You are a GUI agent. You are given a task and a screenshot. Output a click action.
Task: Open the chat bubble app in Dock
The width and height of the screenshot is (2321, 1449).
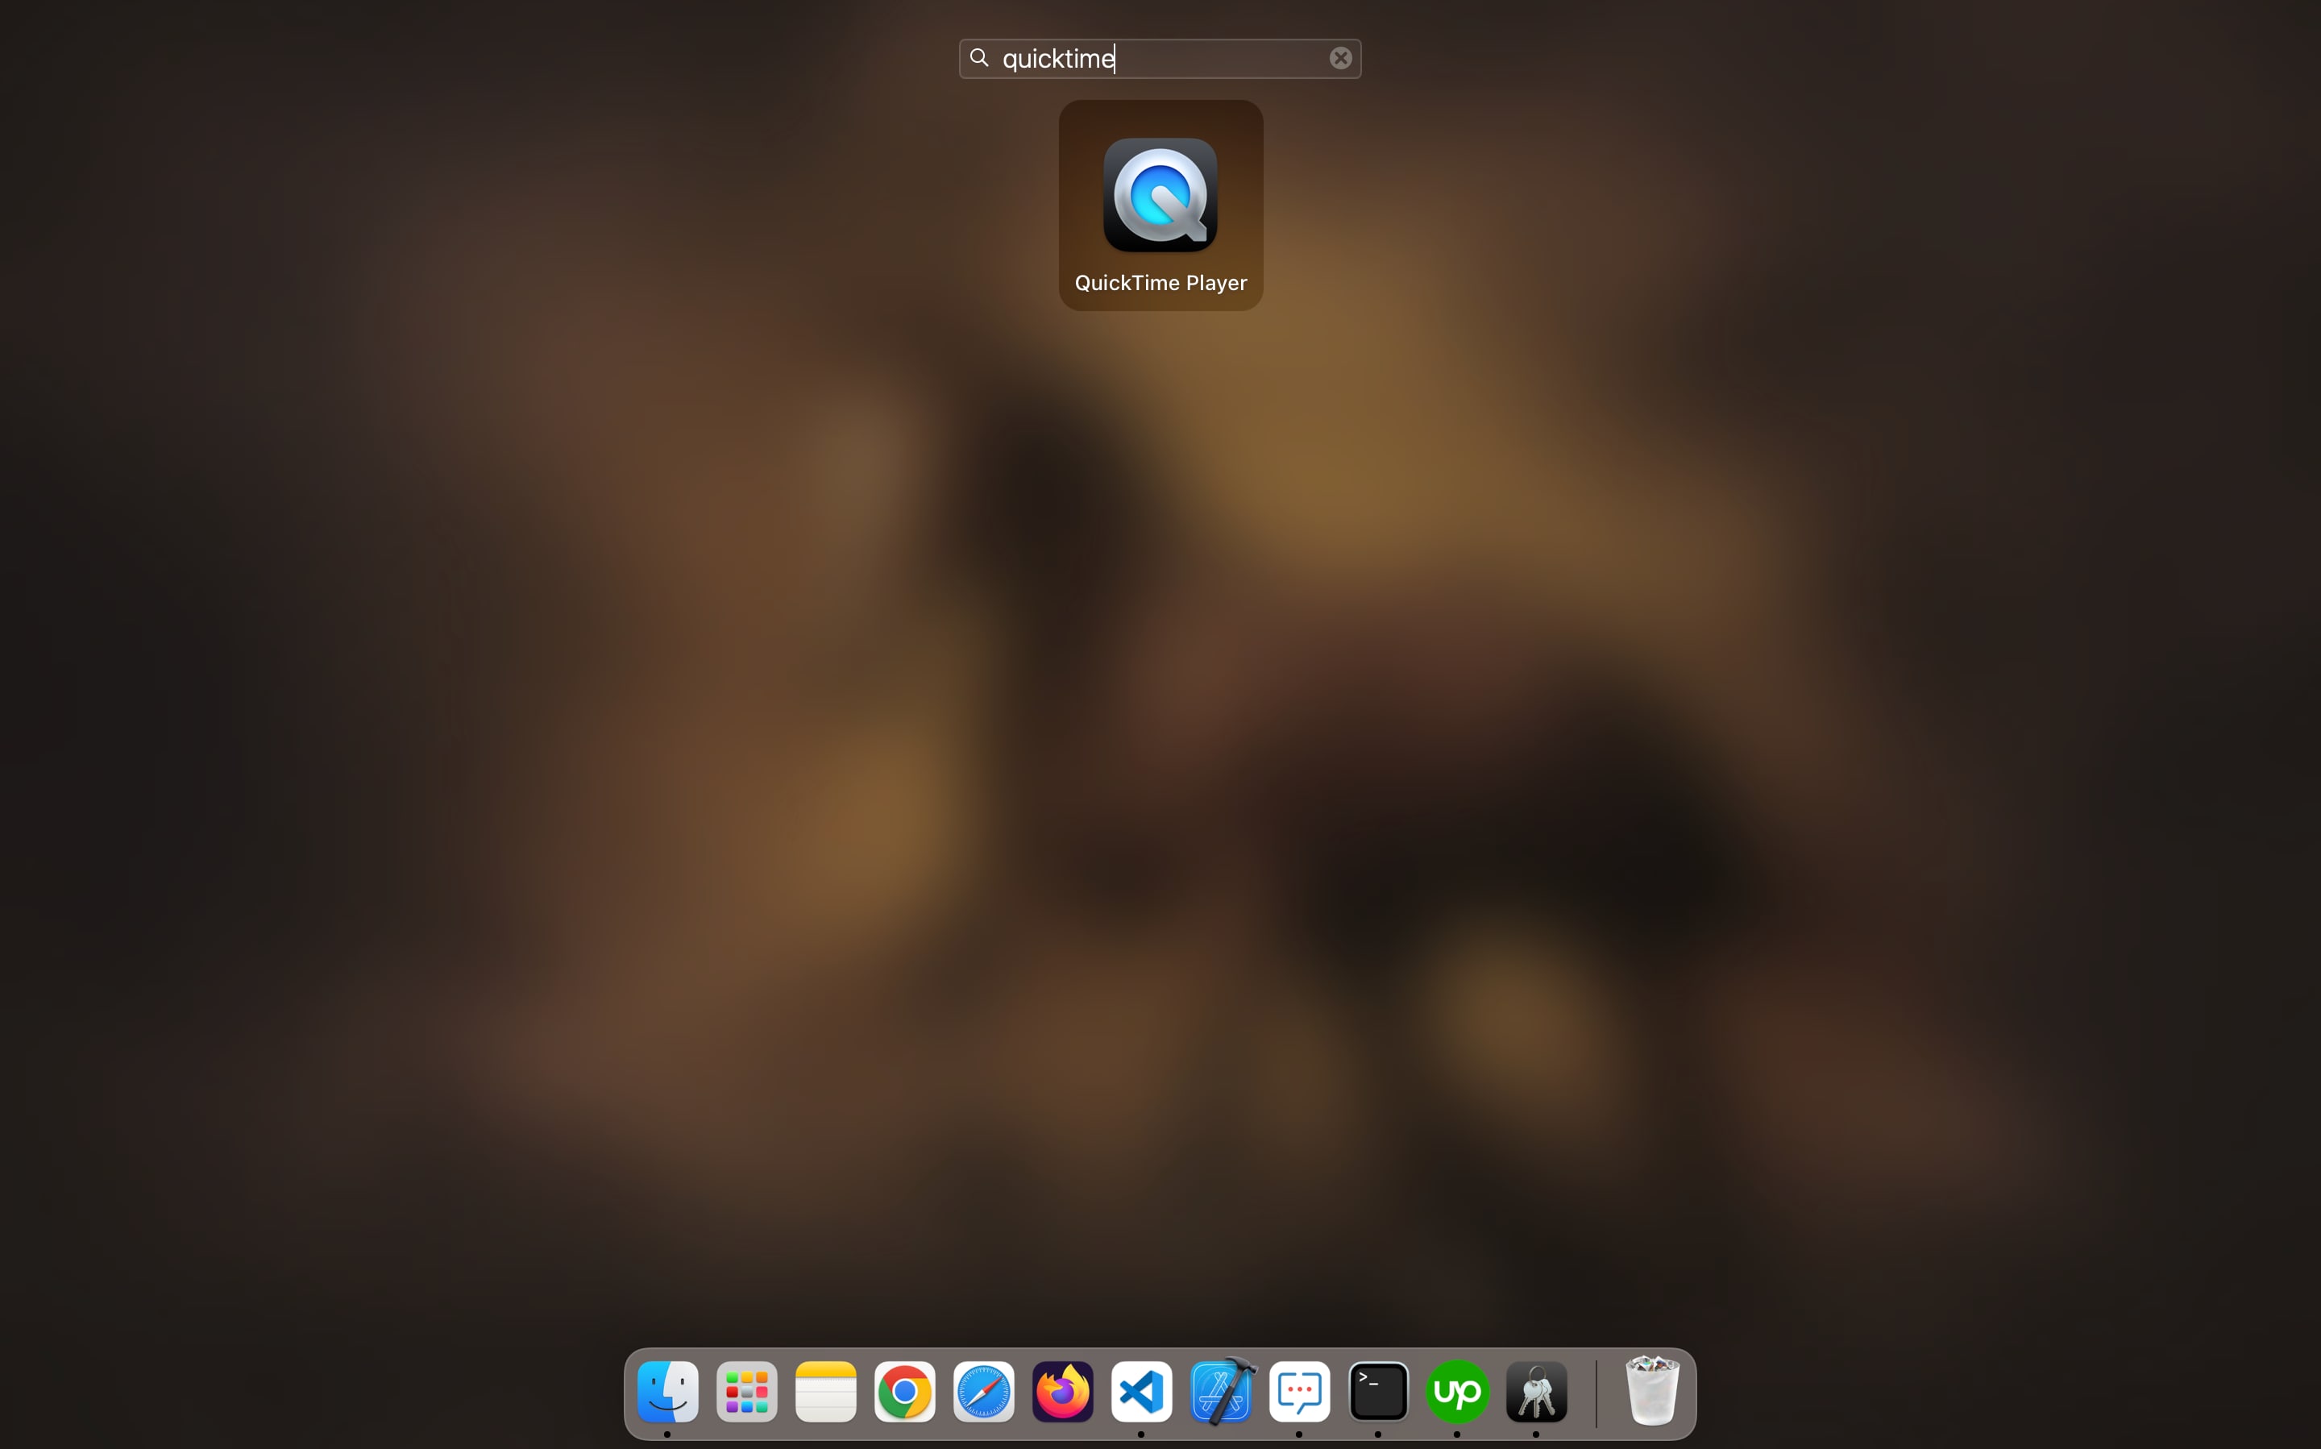coord(1299,1390)
